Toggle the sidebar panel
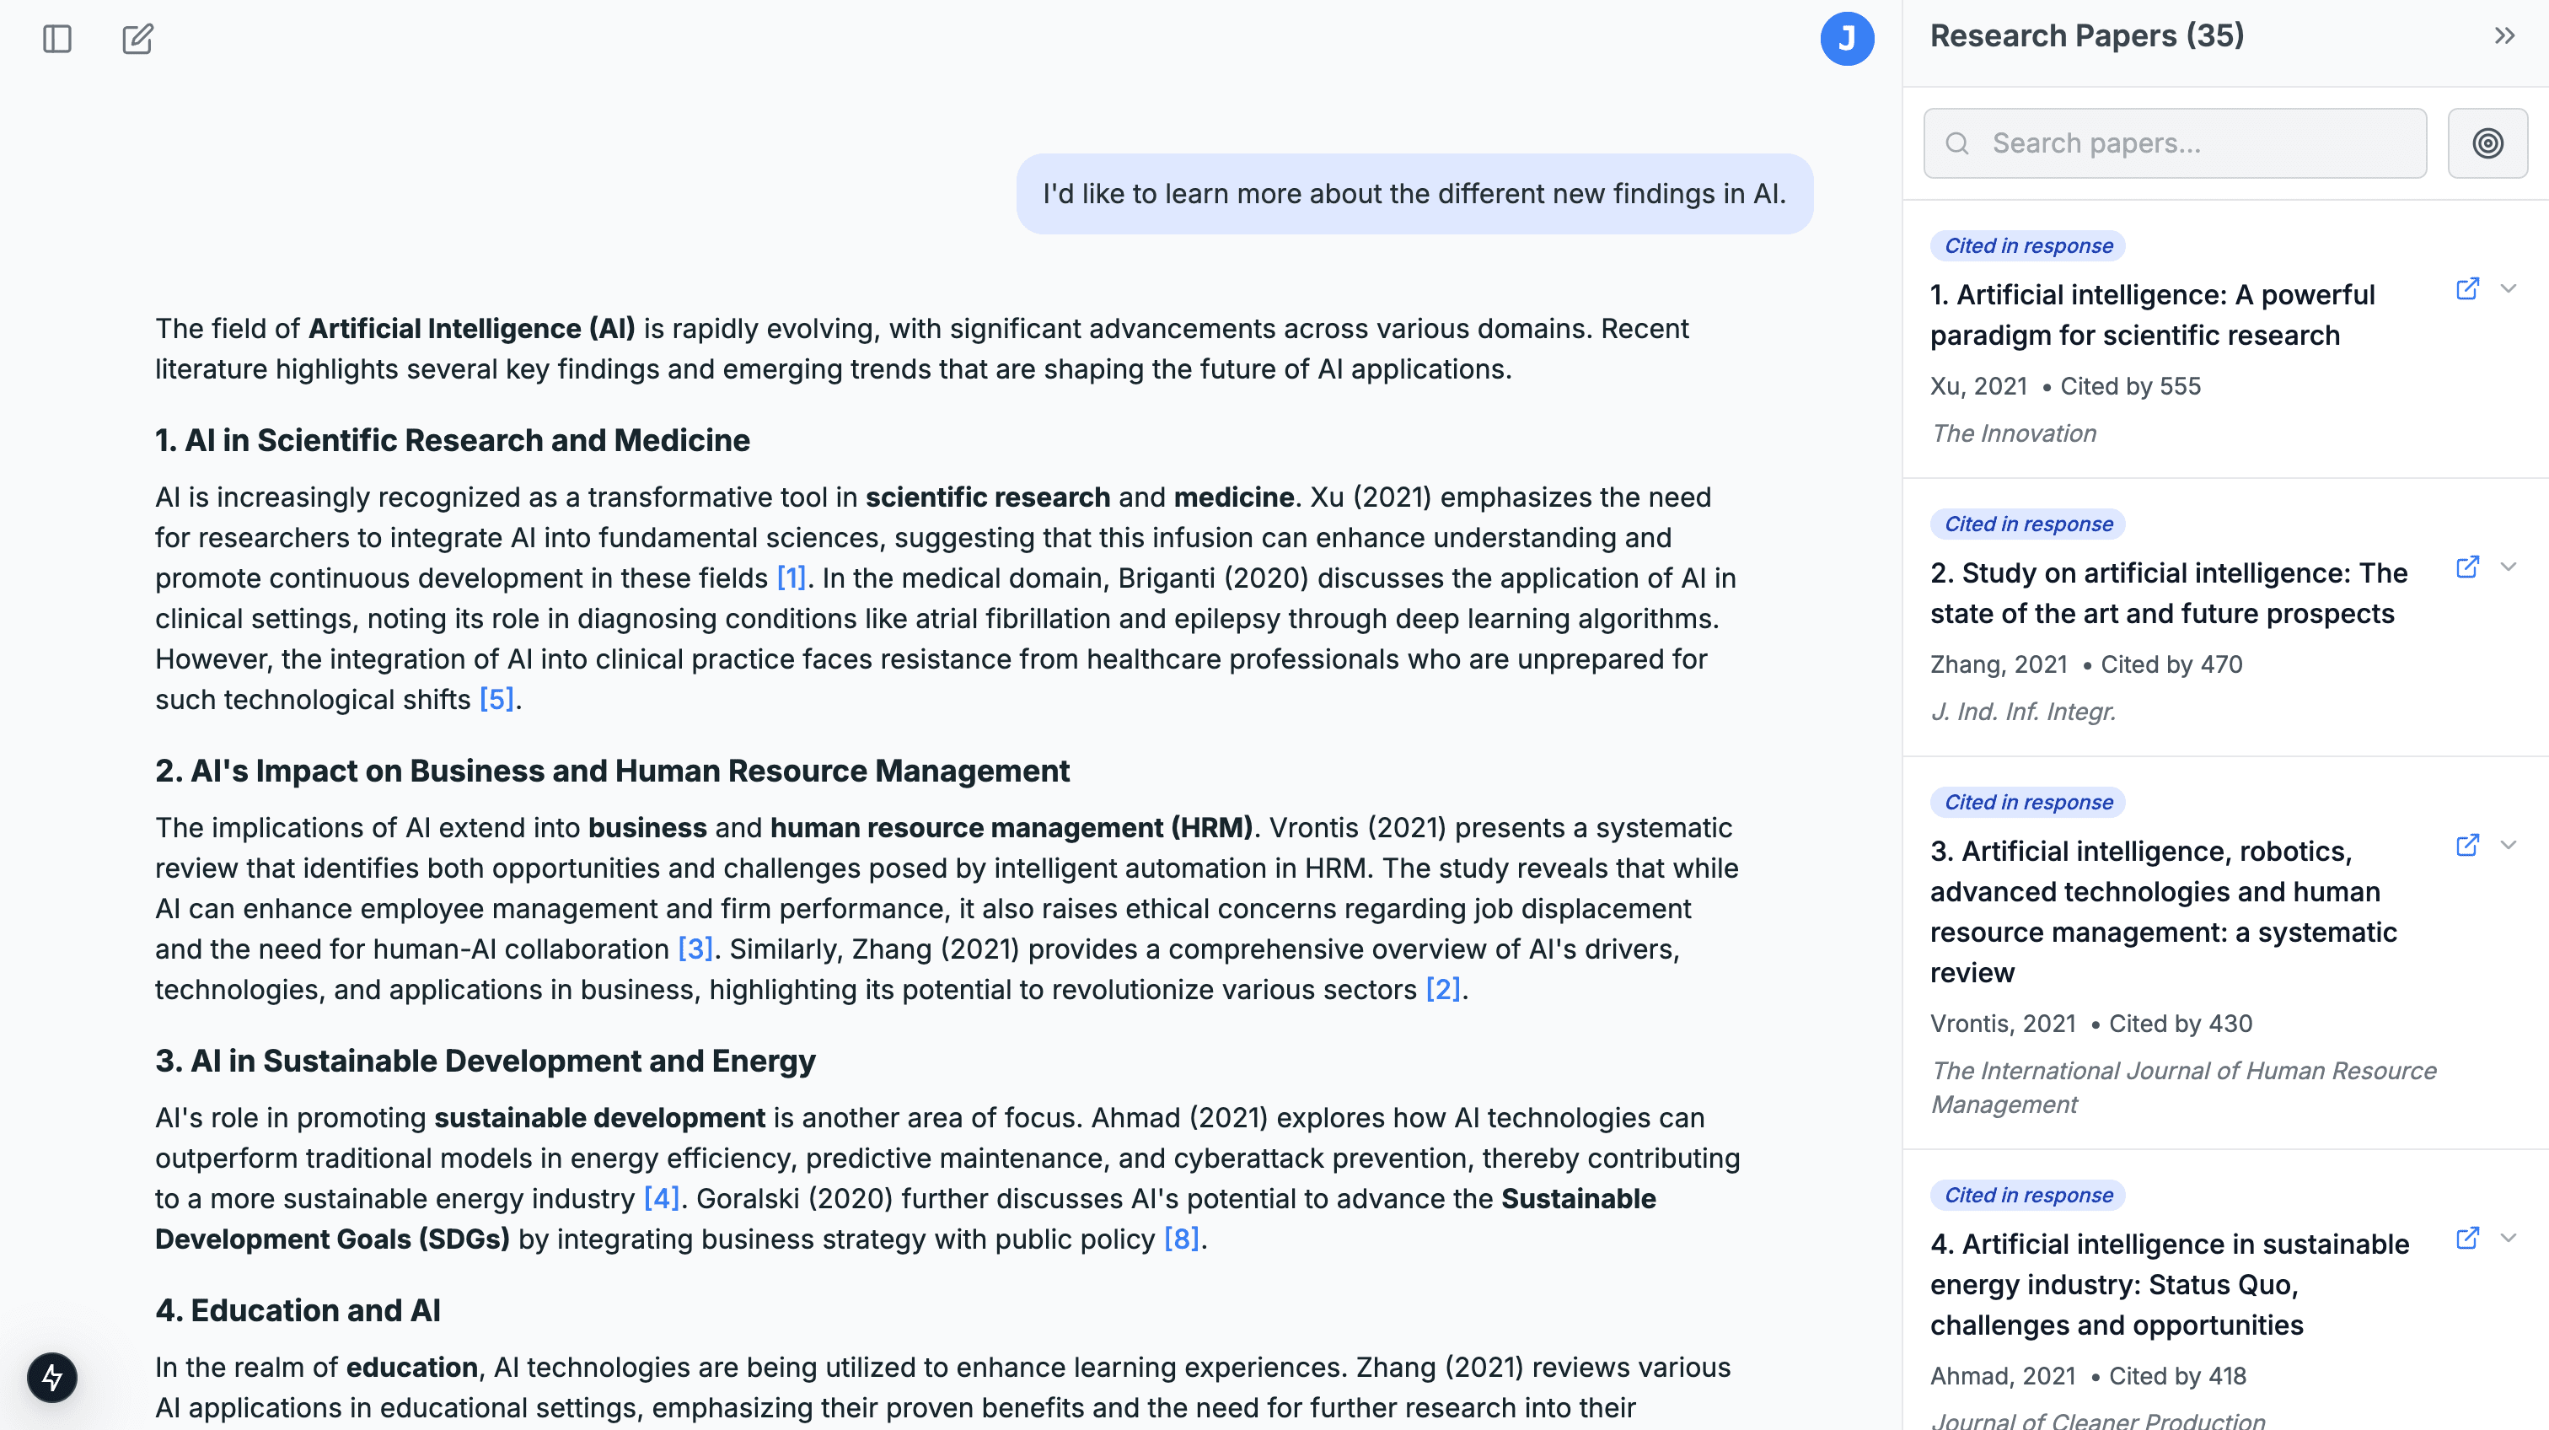This screenshot has width=2549, height=1430. 56,39
